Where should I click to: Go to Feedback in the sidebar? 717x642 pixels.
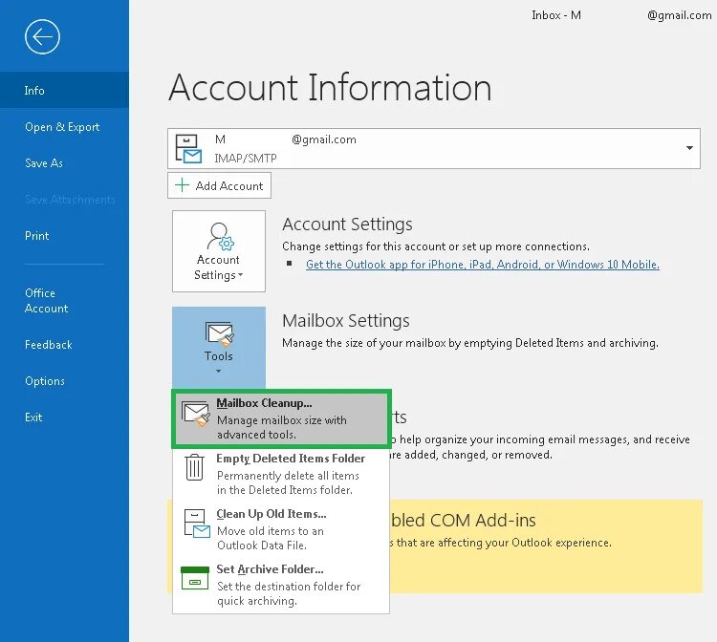pyautogui.click(x=49, y=345)
